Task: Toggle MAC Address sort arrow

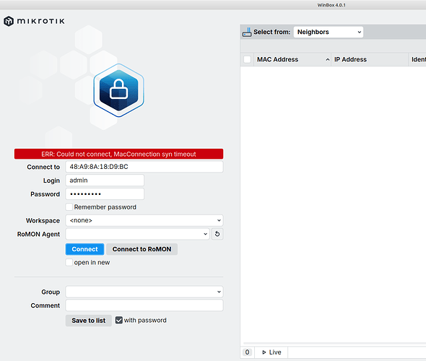Action: (x=328, y=59)
